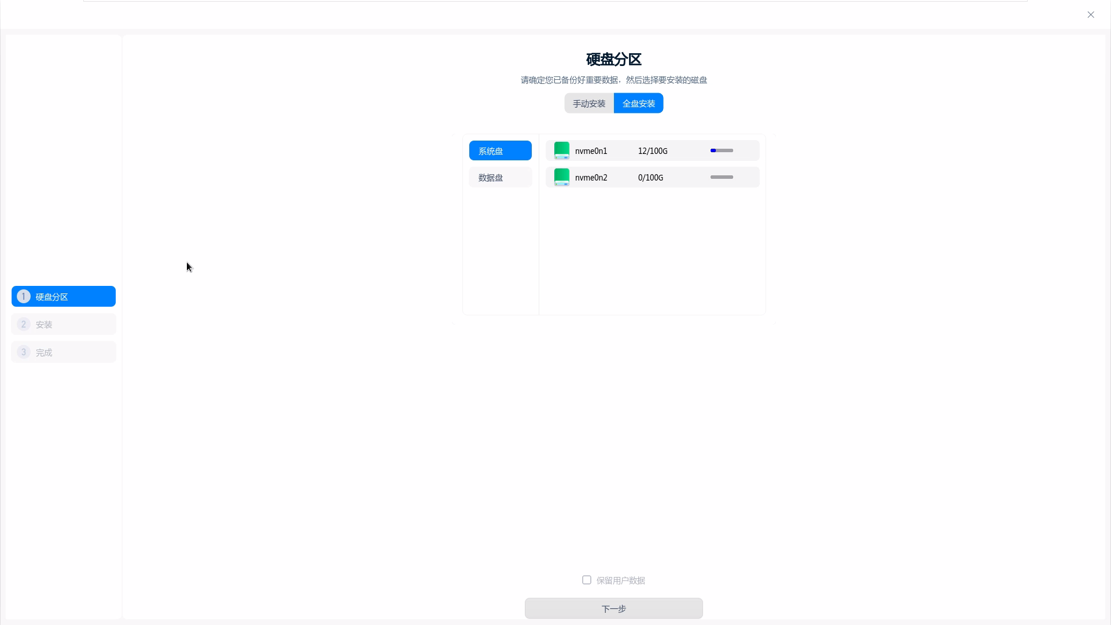Click the green nvme0n2 disk icon
This screenshot has width=1111, height=625.
pyautogui.click(x=561, y=177)
